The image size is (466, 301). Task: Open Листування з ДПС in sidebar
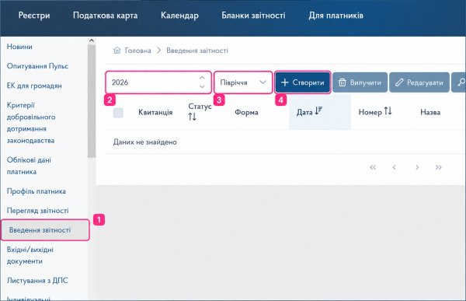tap(37, 281)
